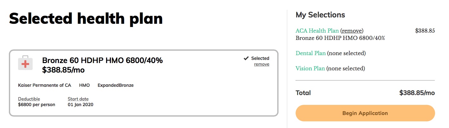Open the ACA Health Plan link

coord(317,31)
